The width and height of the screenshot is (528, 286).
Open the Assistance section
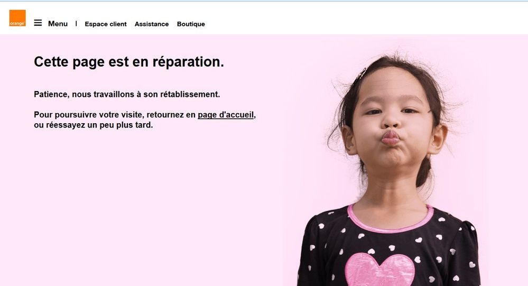point(152,24)
